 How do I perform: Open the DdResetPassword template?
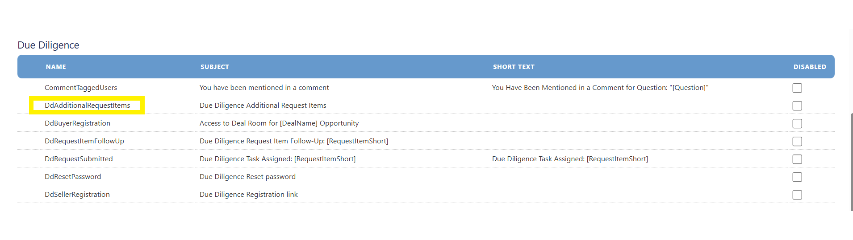[73, 177]
